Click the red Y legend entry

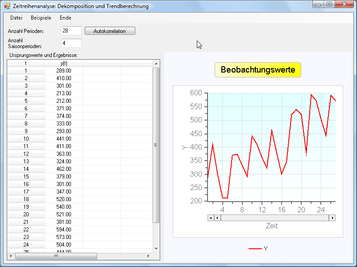258,249
